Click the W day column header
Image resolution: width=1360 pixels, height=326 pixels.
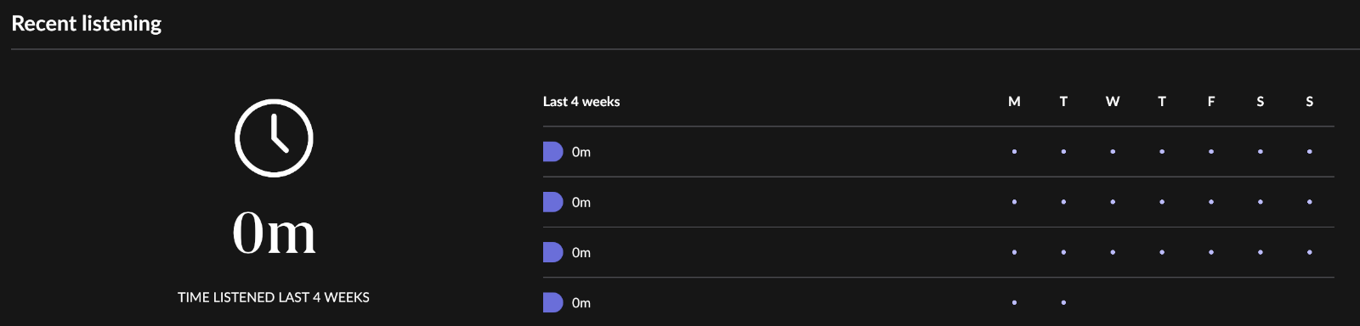[1113, 101]
